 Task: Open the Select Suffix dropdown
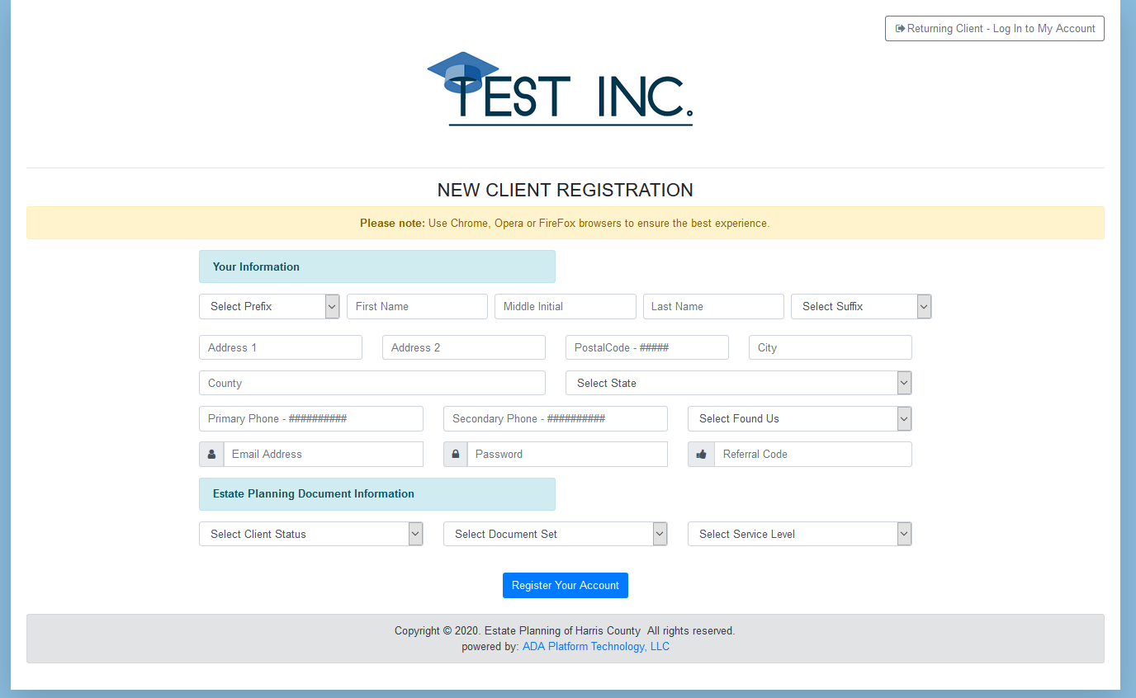860,306
